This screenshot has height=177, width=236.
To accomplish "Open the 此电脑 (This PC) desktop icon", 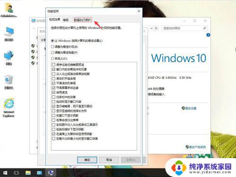I will click(x=9, y=34).
